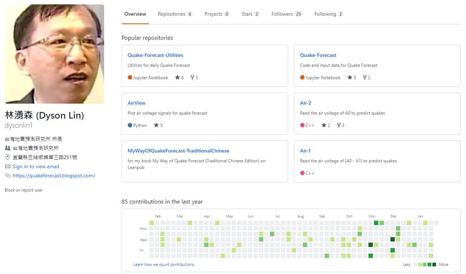Open the AirView repository
The image size is (466, 274).
pos(137,103)
